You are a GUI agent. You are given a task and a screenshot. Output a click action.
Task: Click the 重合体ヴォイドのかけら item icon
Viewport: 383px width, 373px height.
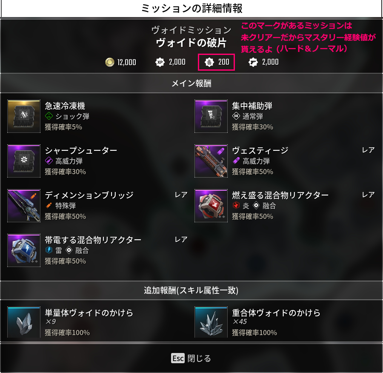pyautogui.click(x=211, y=322)
